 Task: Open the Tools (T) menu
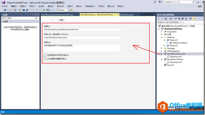click(70, 6)
